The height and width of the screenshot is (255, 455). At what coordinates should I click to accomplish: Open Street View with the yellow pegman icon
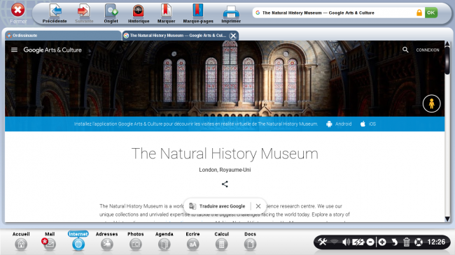[x=431, y=103]
